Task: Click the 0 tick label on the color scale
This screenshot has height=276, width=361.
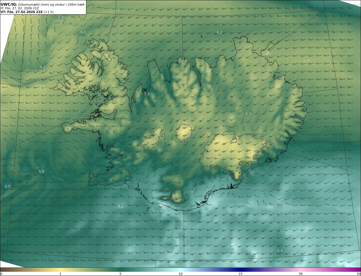Action: click(x=1, y=274)
